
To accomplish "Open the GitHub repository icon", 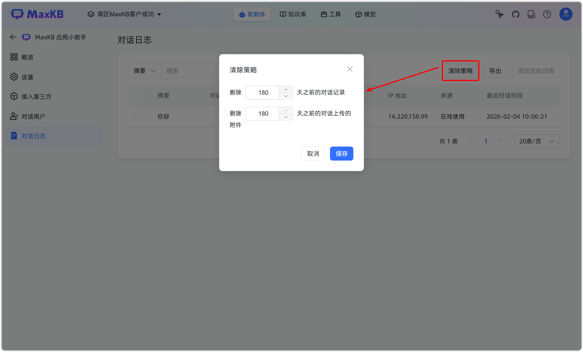I will click(515, 14).
